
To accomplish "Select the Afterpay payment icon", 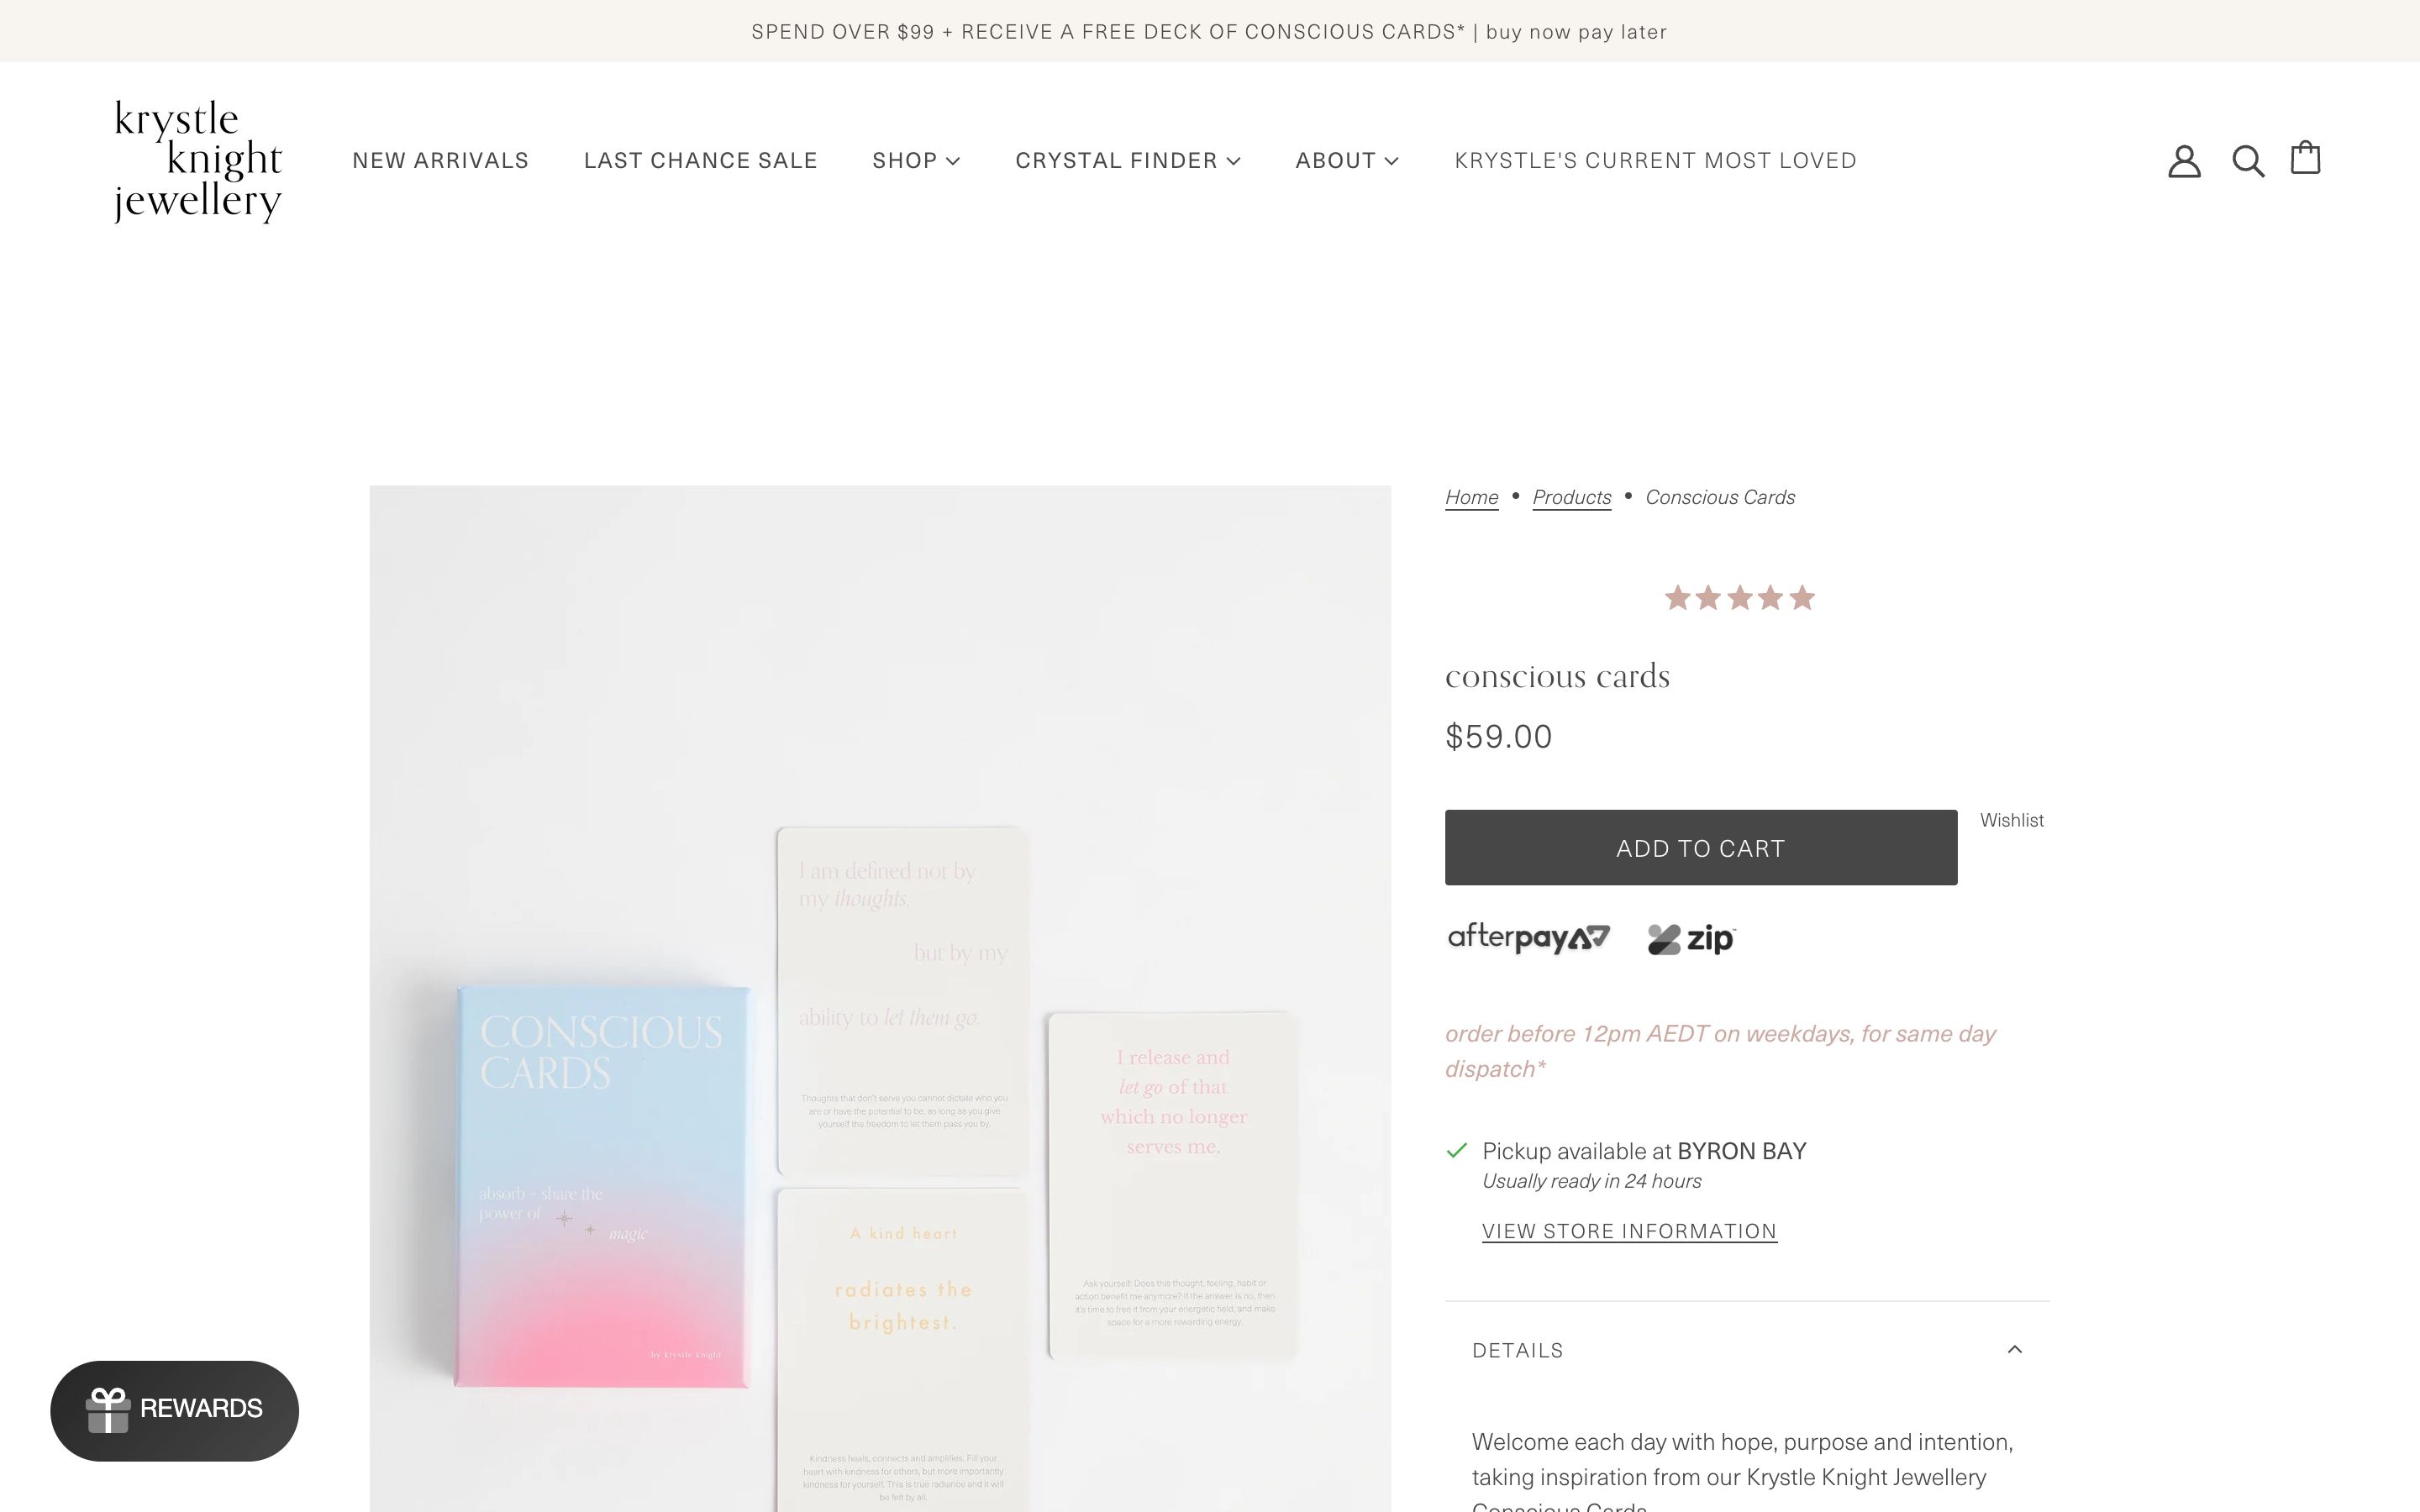I will (x=1527, y=937).
